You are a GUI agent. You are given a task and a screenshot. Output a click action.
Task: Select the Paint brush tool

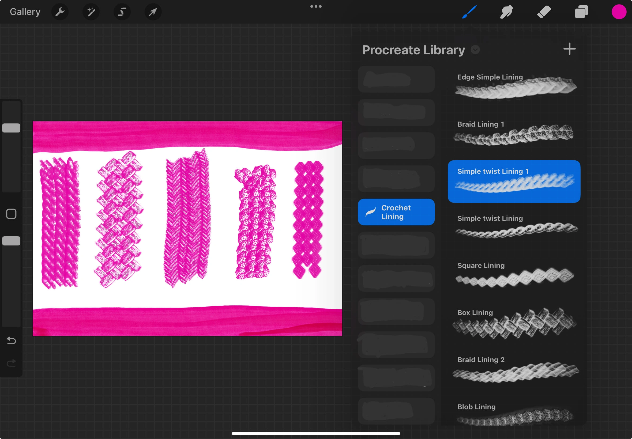pos(469,12)
